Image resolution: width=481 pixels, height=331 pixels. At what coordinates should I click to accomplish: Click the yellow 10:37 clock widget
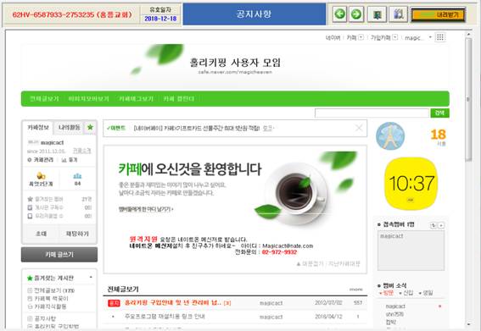click(x=411, y=184)
